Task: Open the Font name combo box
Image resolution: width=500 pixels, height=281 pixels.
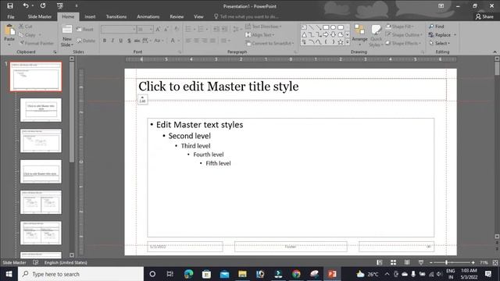Action: point(118,30)
